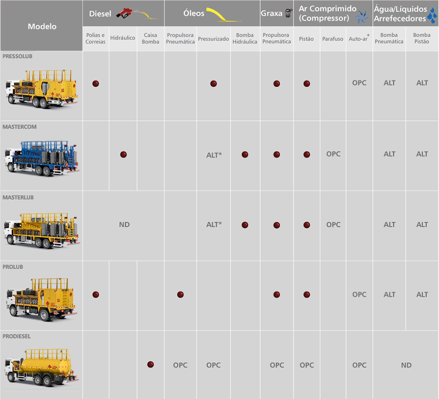Click the PRODIESEL Caixa Bomba red dot

(x=151, y=365)
